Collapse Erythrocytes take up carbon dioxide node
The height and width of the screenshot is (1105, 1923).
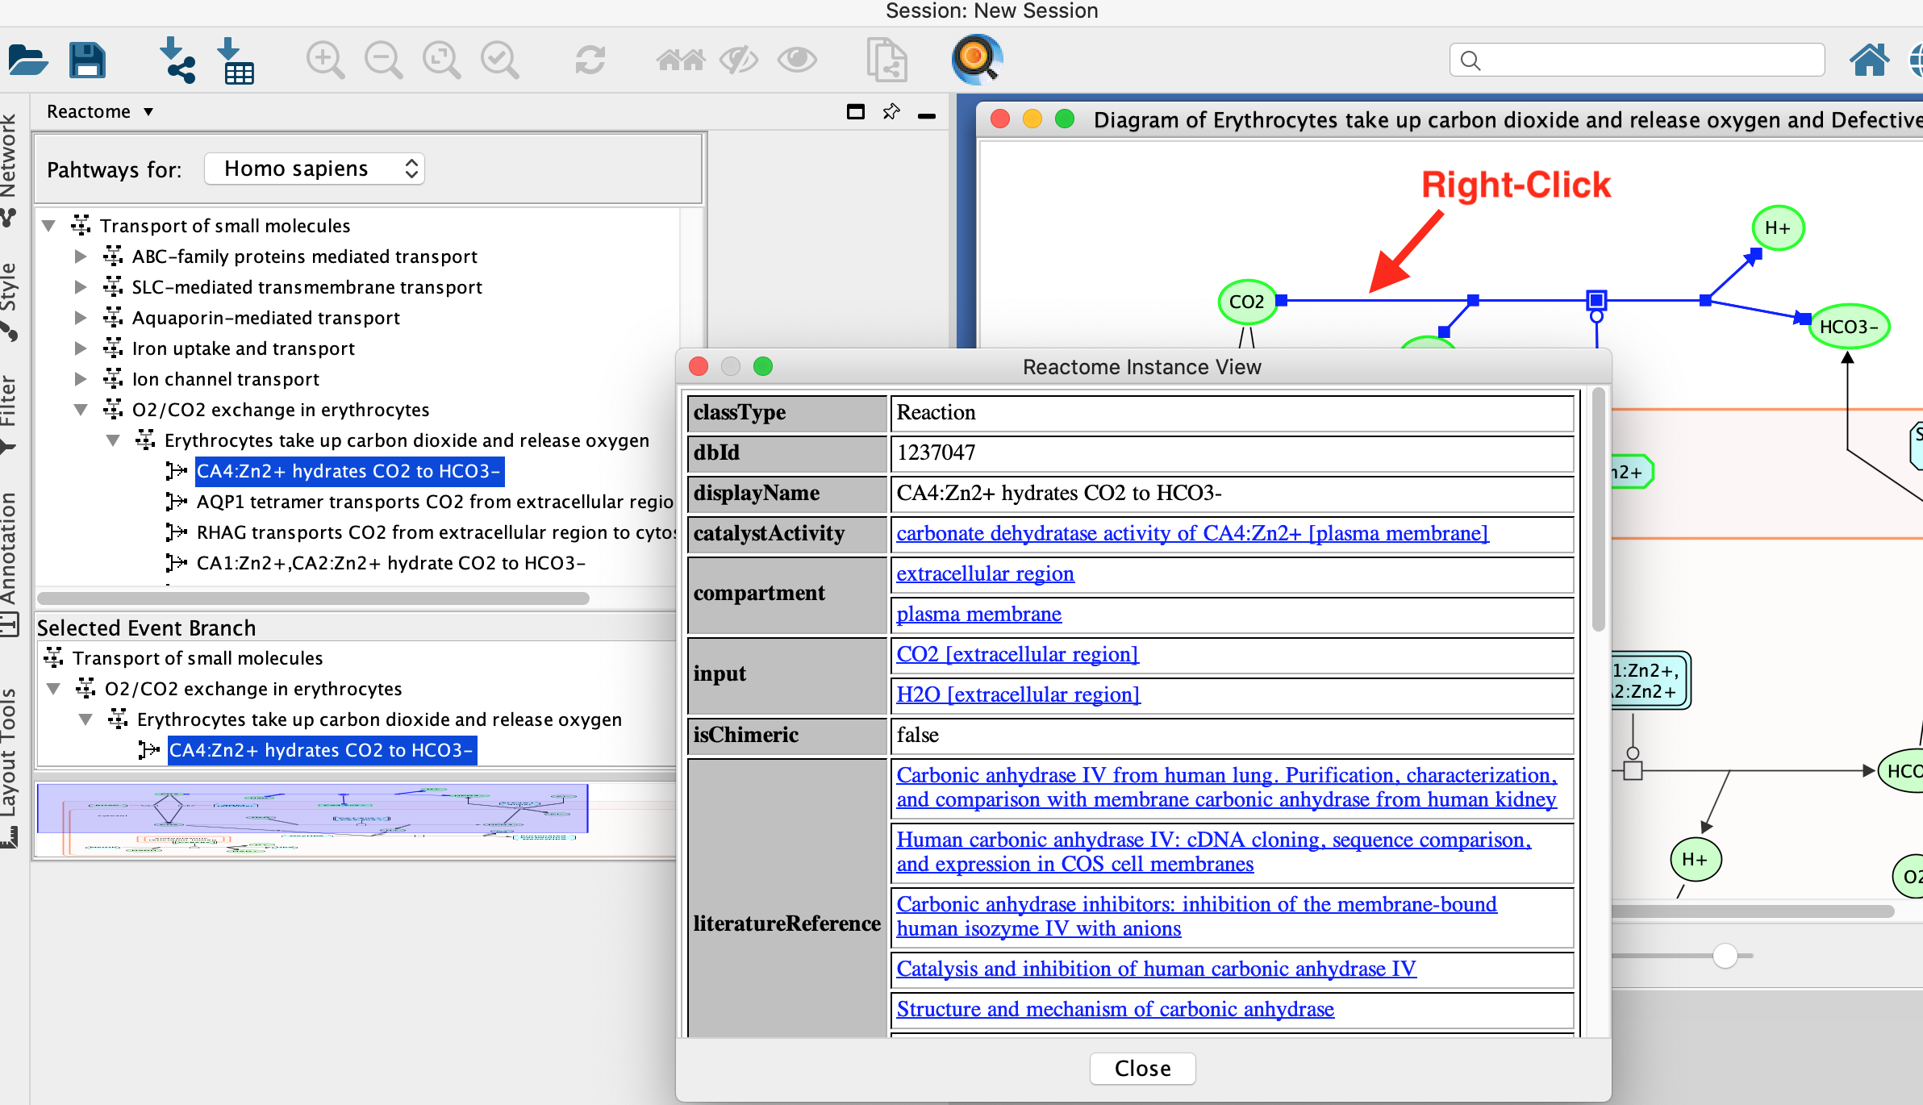[113, 440]
